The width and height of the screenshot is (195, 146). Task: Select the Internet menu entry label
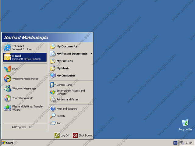pos(18,46)
